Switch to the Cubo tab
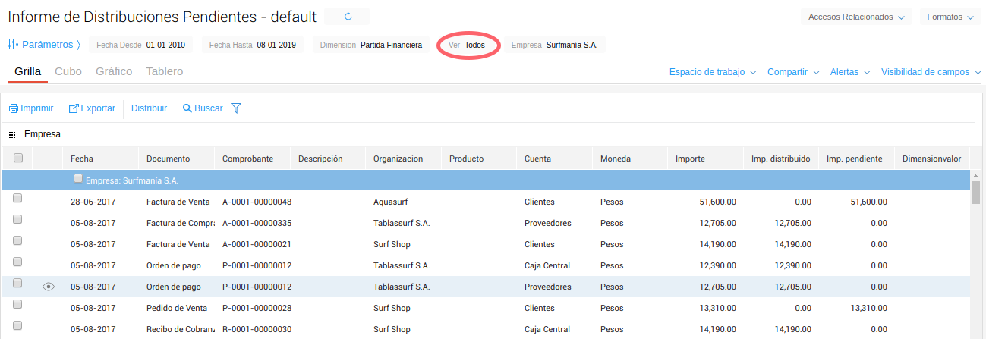 click(68, 71)
